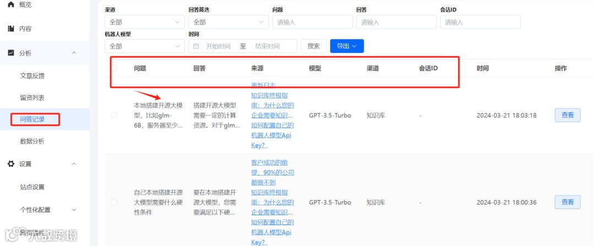
Task: Open the 回答筛选 dropdown
Action: (229, 23)
